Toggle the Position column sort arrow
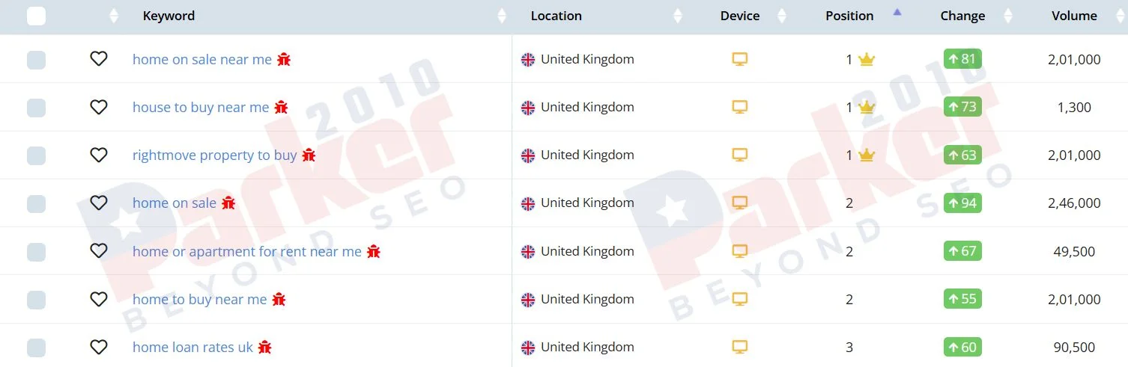The width and height of the screenshot is (1128, 367). pos(897,12)
